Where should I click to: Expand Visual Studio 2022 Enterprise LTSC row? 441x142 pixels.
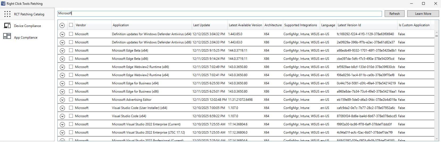pos(62,133)
